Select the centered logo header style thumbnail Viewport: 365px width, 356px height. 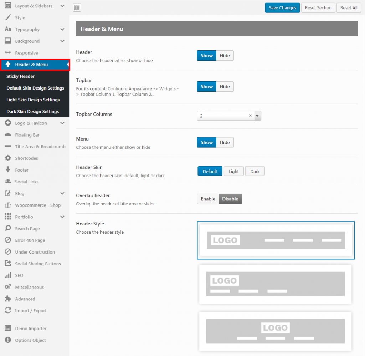click(x=275, y=331)
